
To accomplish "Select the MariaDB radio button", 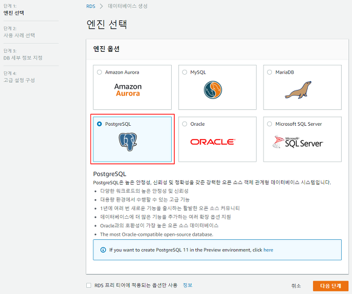I will tap(269, 72).
